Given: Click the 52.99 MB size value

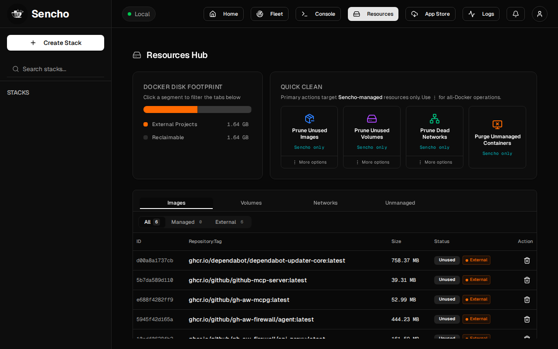Looking at the screenshot, I should tap(404, 300).
